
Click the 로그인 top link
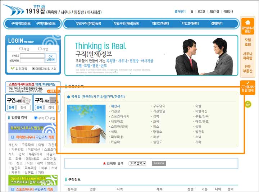[201, 12]
